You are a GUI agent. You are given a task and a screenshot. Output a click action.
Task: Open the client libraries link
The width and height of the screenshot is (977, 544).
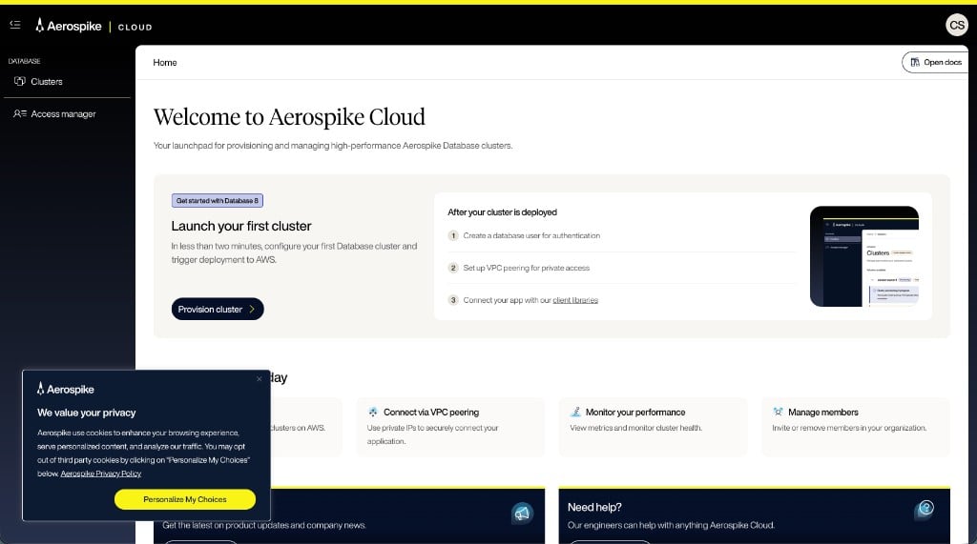click(x=575, y=300)
